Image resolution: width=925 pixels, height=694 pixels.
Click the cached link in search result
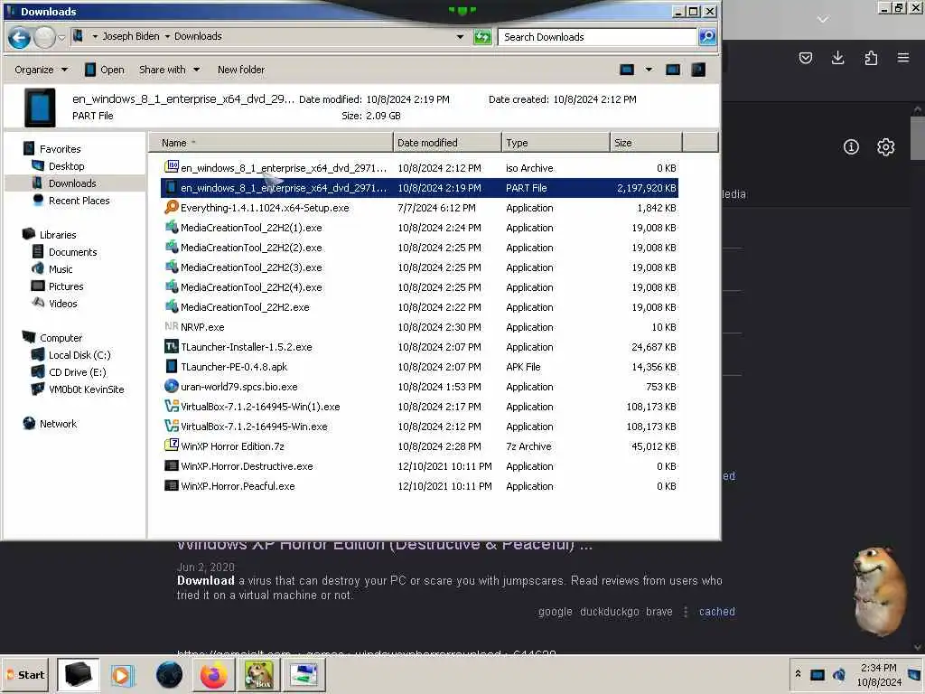click(x=716, y=612)
